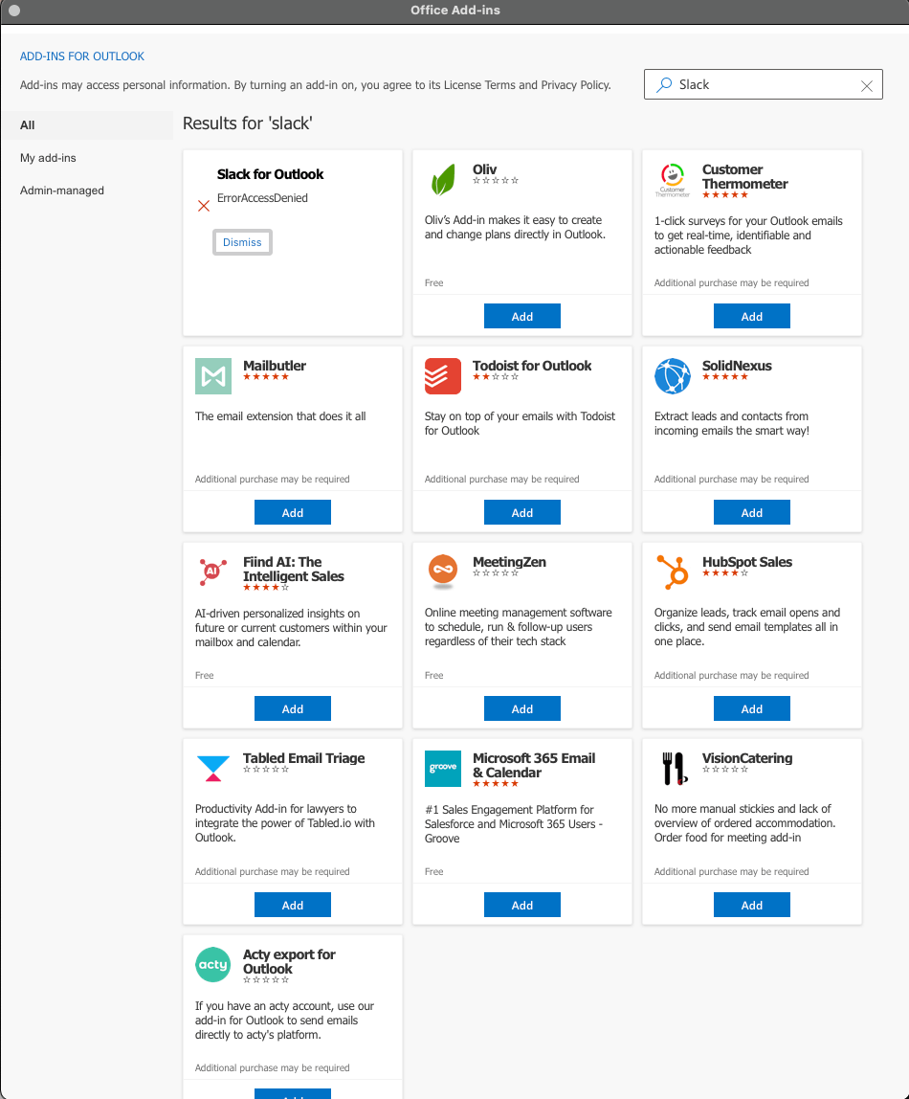Click the Results for 'slack' heading

click(247, 123)
